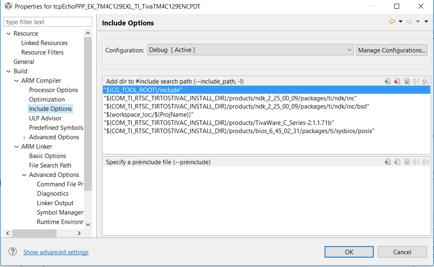
Task: Click Move Down icon for include search path
Action: tap(425, 81)
